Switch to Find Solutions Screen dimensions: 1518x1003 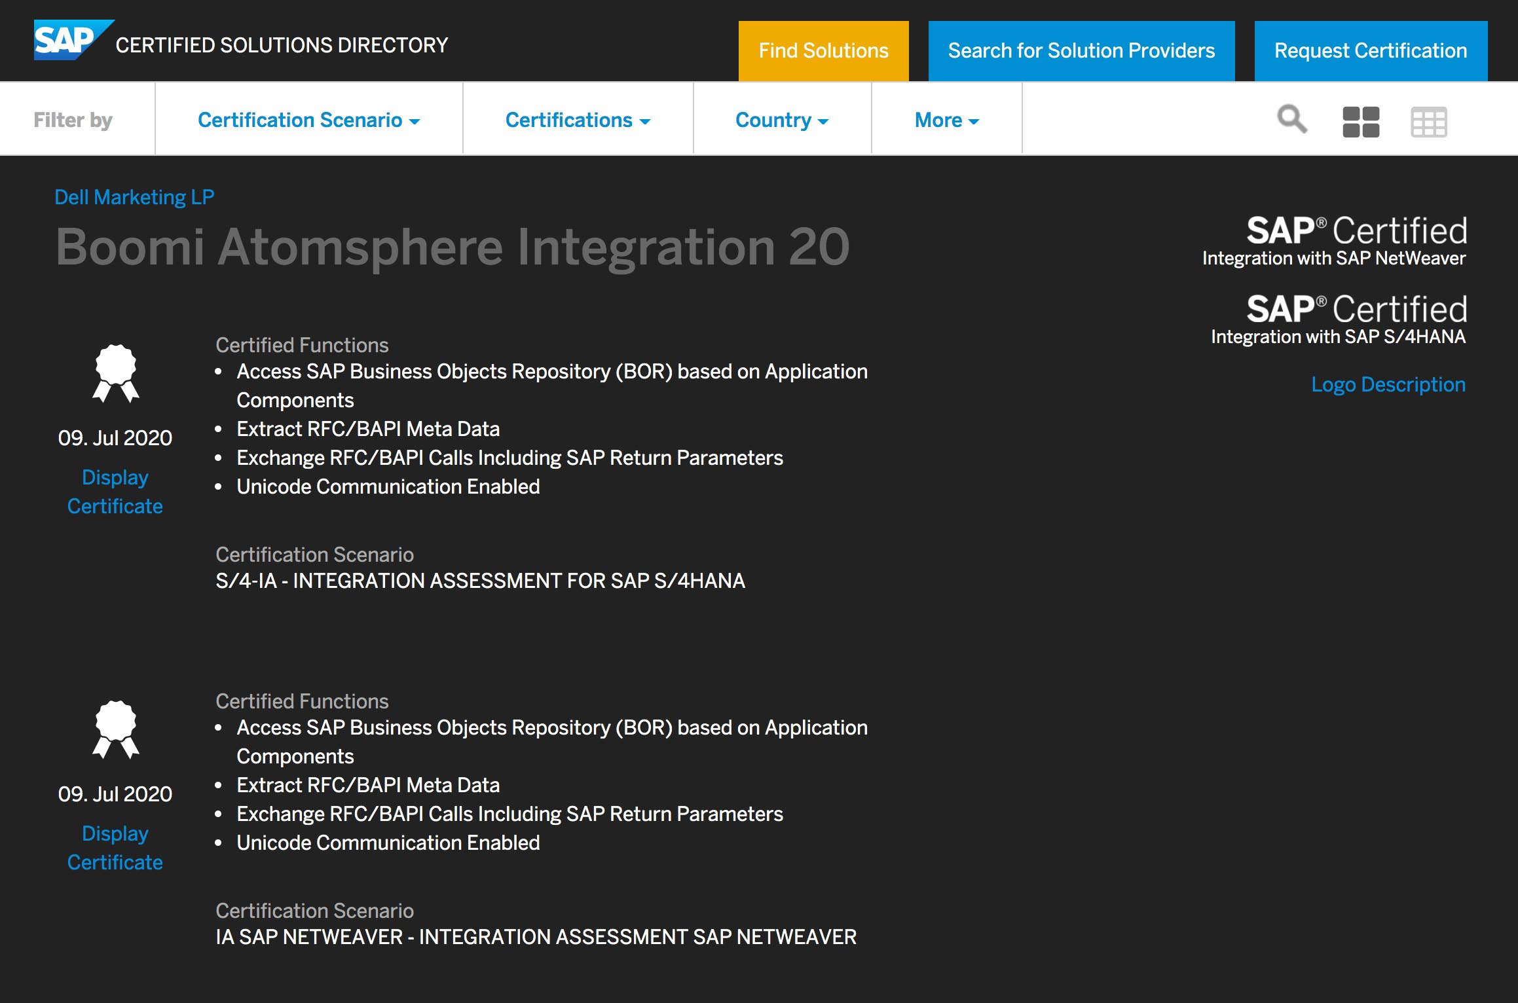(823, 50)
